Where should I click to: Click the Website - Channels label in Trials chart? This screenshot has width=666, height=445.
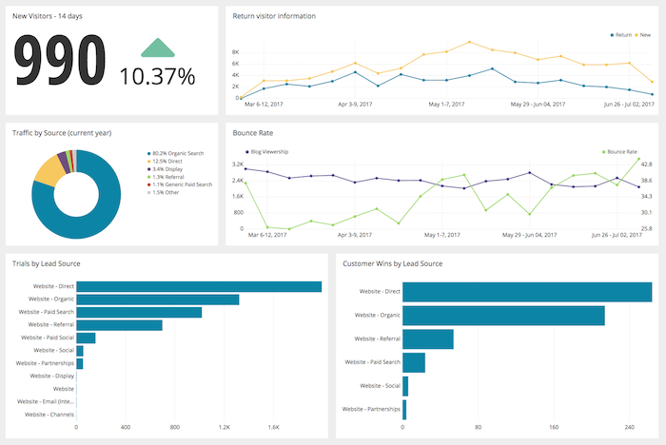[49, 415]
